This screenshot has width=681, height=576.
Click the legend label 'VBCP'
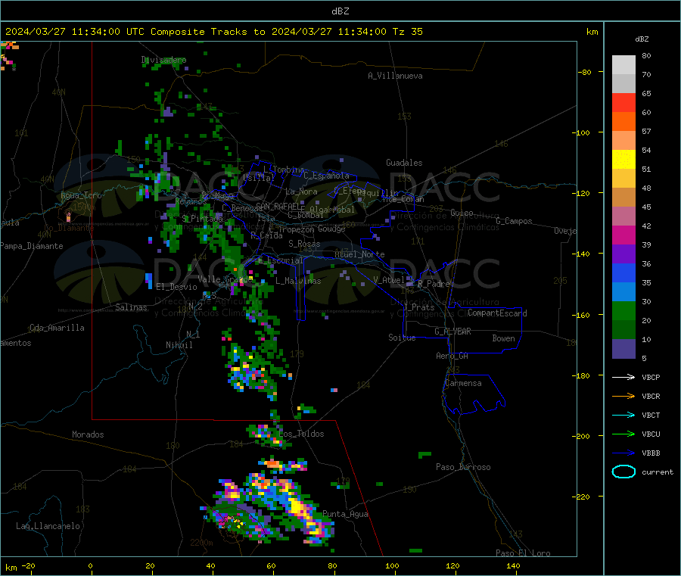[651, 378]
